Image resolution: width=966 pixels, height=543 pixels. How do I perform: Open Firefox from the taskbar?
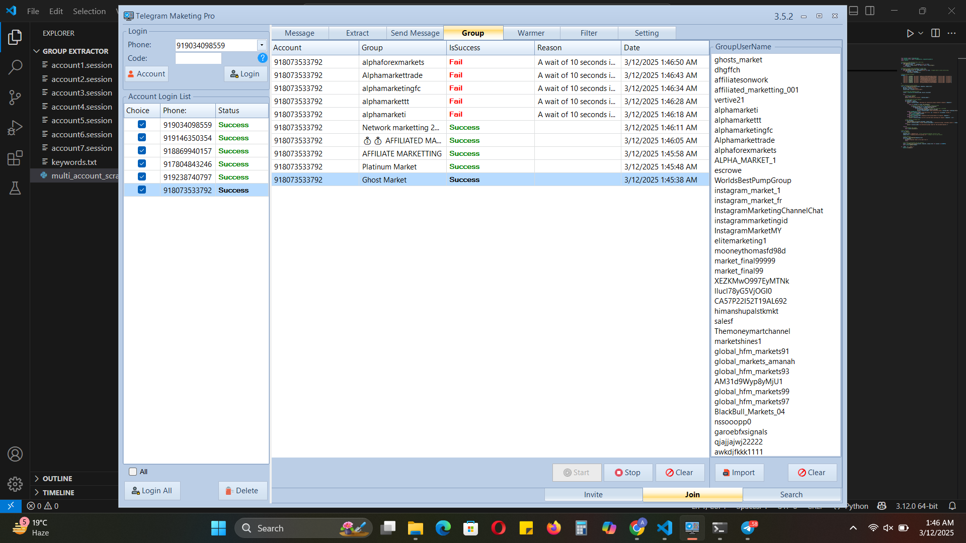click(553, 528)
